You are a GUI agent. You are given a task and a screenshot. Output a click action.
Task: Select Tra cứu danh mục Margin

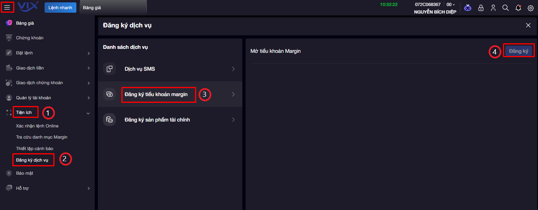point(41,137)
